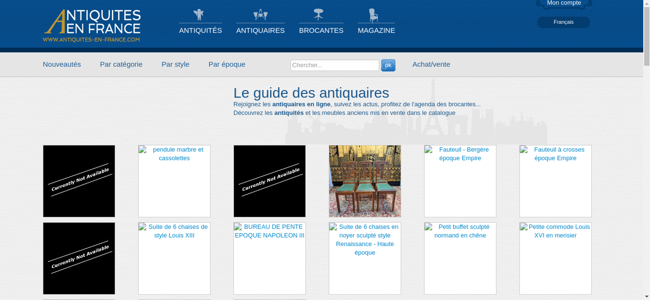Open the BUREAU DE PENTE EPOQUE NAPOLEON III listing

(x=269, y=258)
